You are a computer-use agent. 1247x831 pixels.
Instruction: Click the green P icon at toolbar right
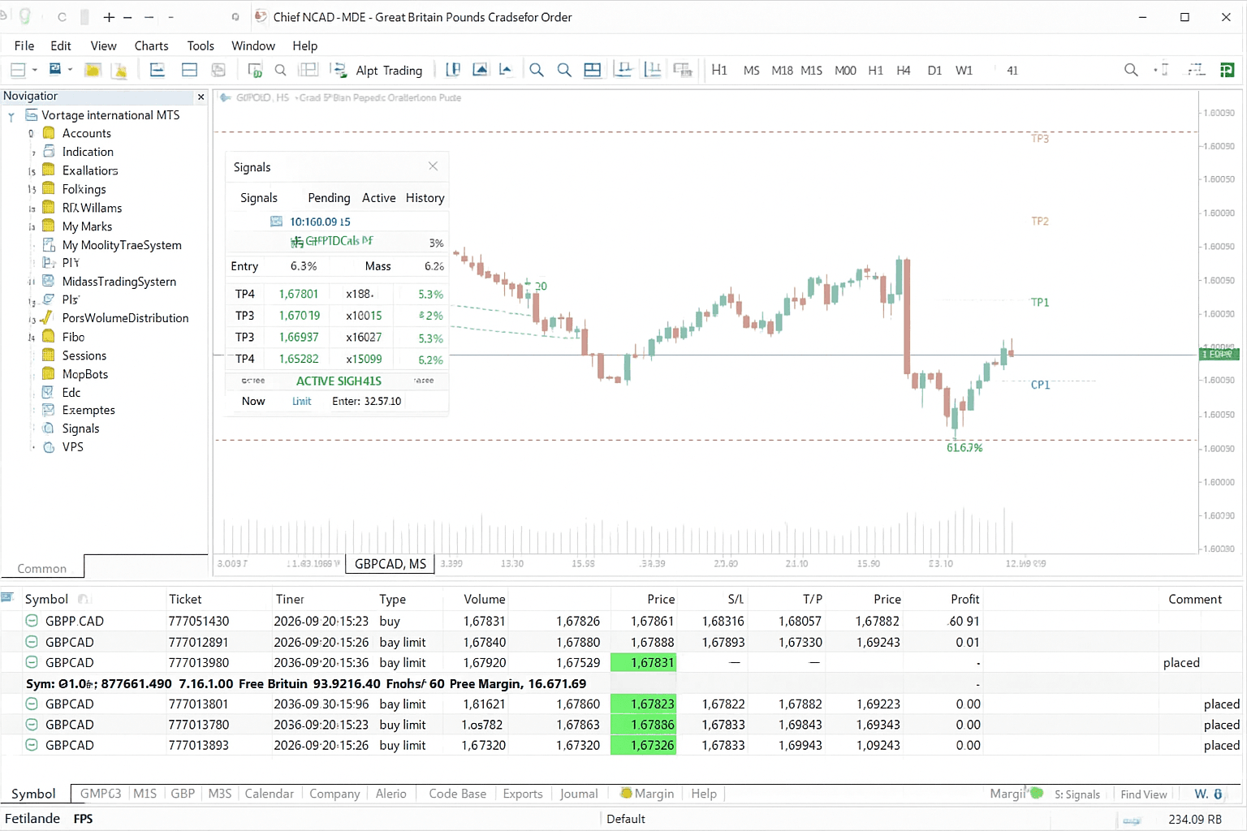(1227, 70)
